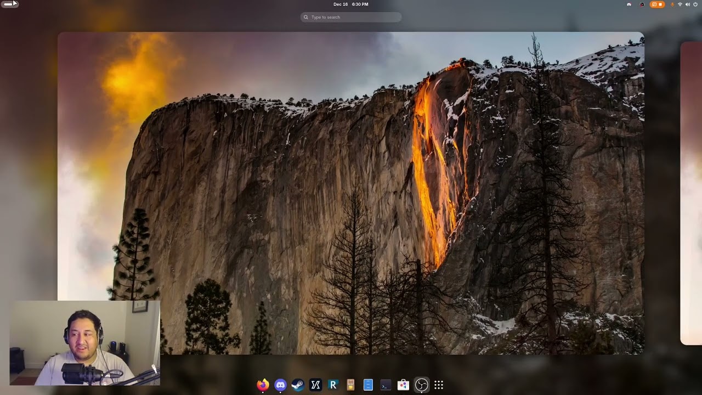Stop screen sharing with the white square
The height and width of the screenshot is (395, 702).
[660, 4]
